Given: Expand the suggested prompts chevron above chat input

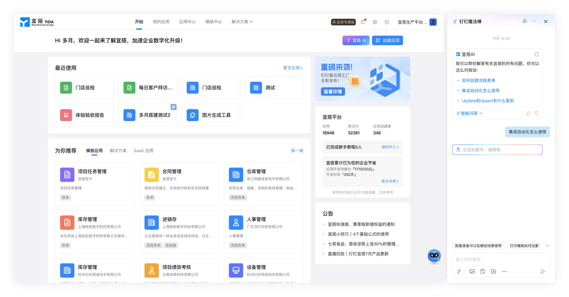Looking at the screenshot, I should 547,245.
